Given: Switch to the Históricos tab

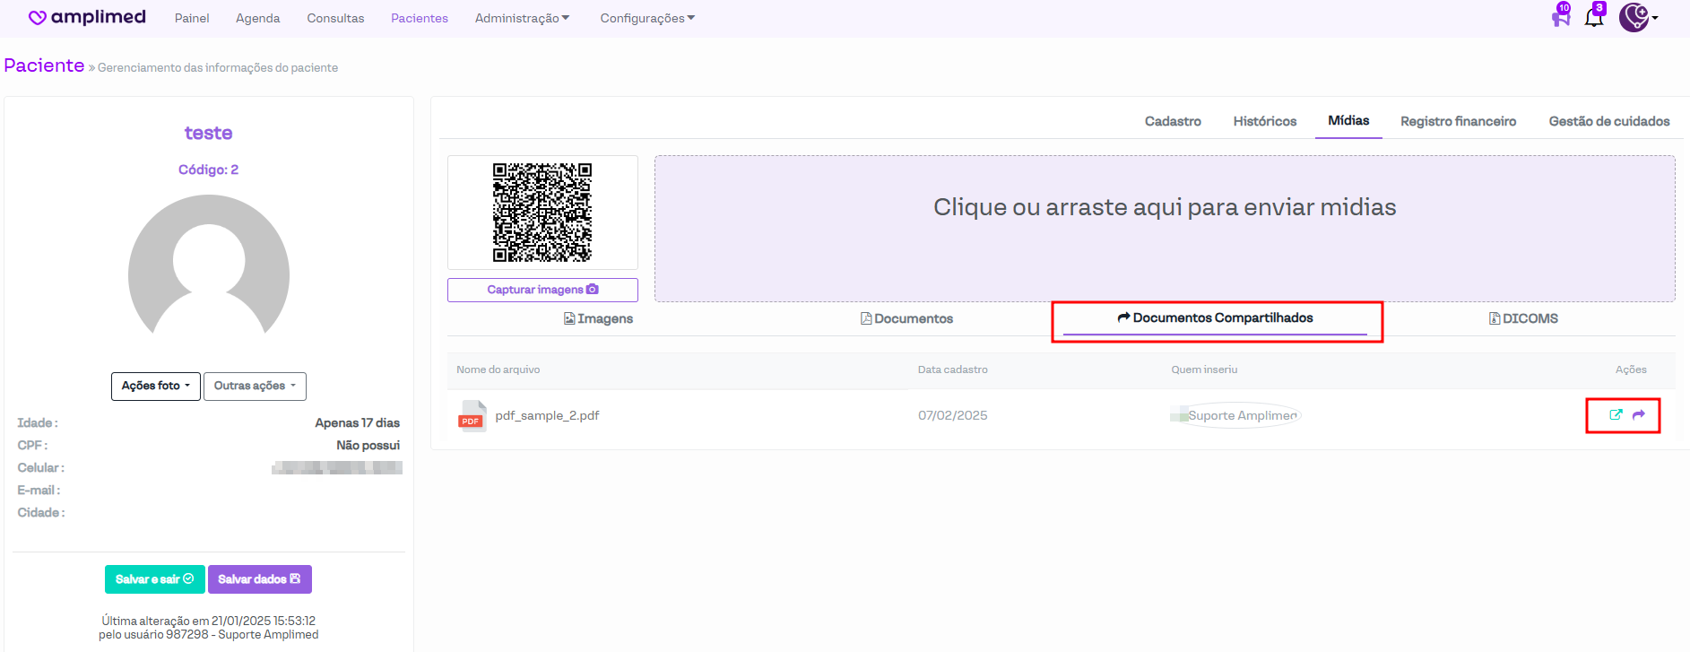Looking at the screenshot, I should pos(1264,121).
